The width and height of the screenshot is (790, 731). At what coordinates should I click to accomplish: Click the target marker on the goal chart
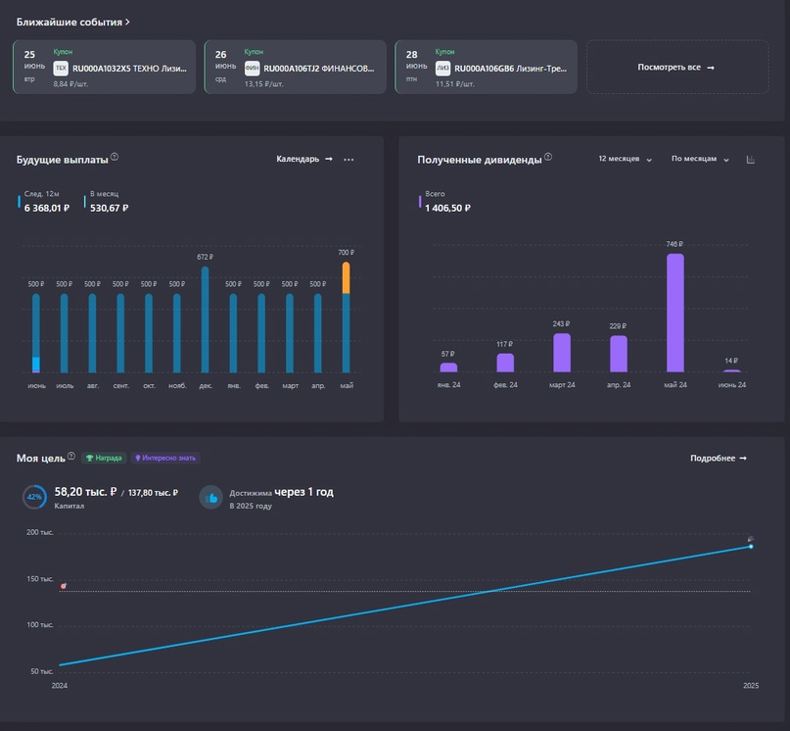point(65,586)
